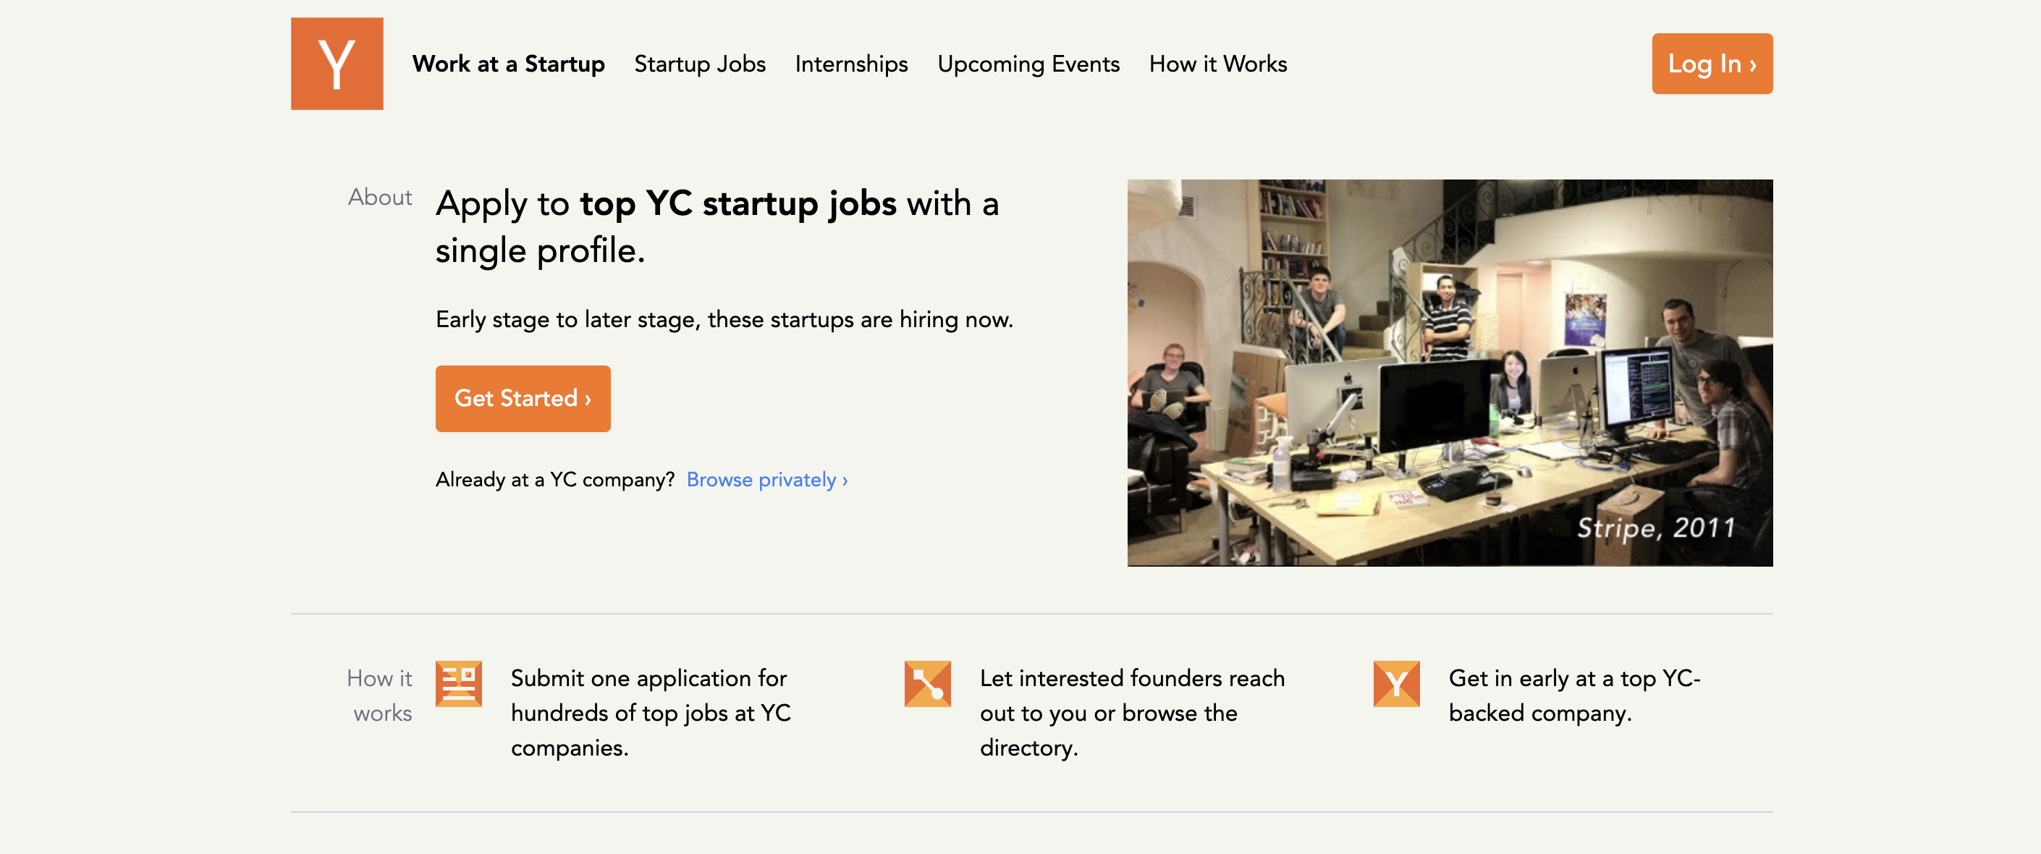This screenshot has height=854, width=2041.
Task: Follow the Browse privately link
Action: coord(766,479)
